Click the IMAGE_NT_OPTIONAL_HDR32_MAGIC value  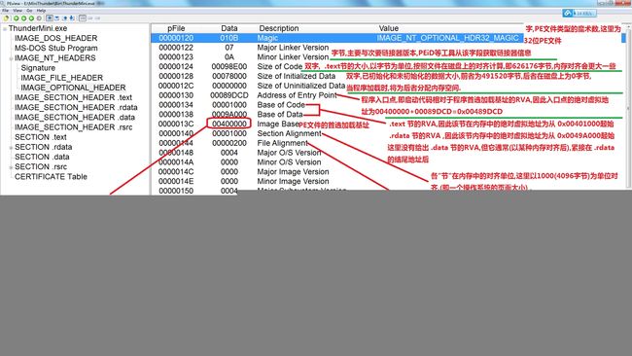coord(448,38)
